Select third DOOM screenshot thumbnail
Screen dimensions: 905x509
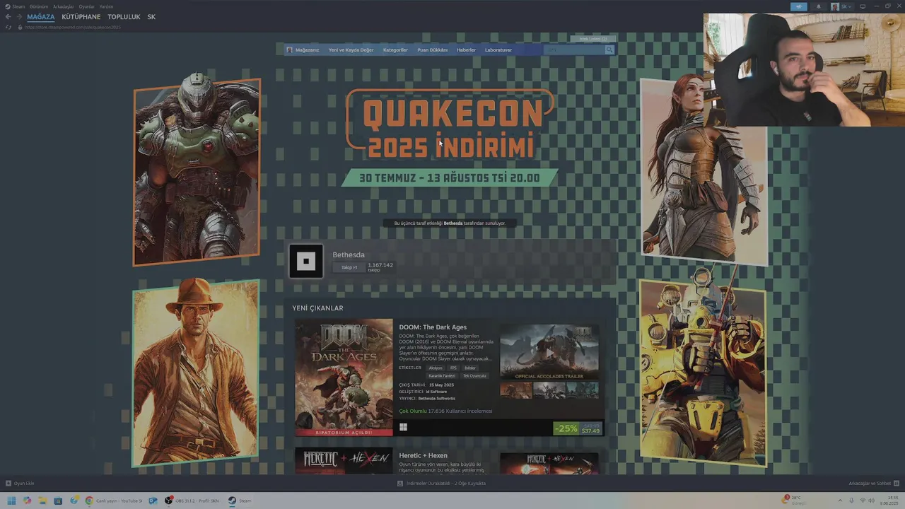click(583, 390)
